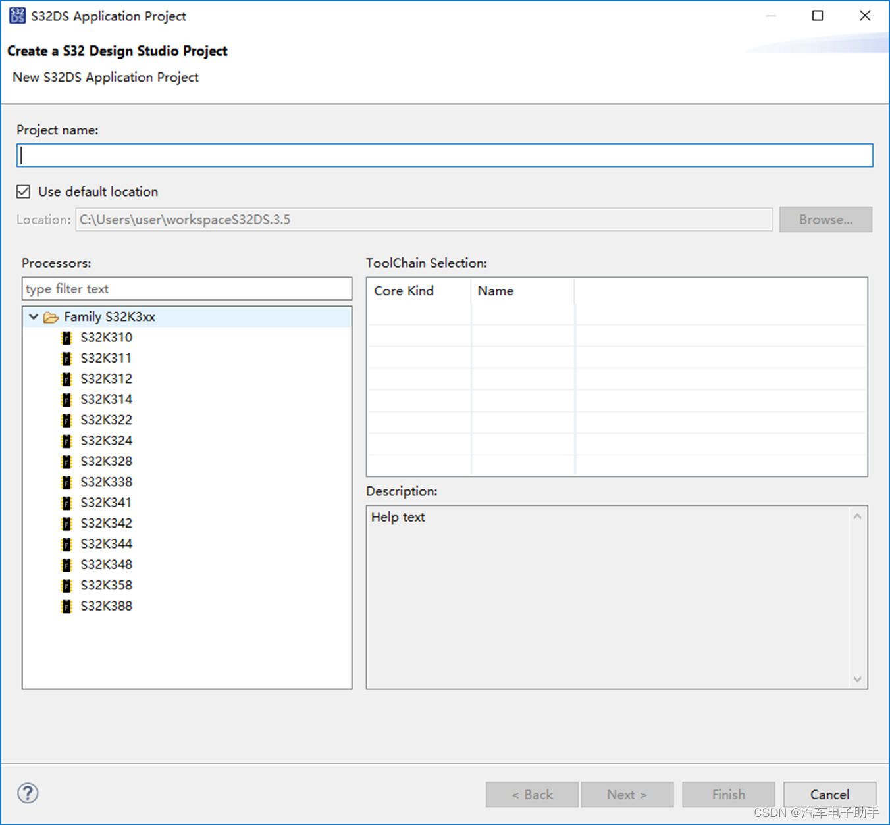Select the S32K344 processor label
890x825 pixels.
[106, 544]
